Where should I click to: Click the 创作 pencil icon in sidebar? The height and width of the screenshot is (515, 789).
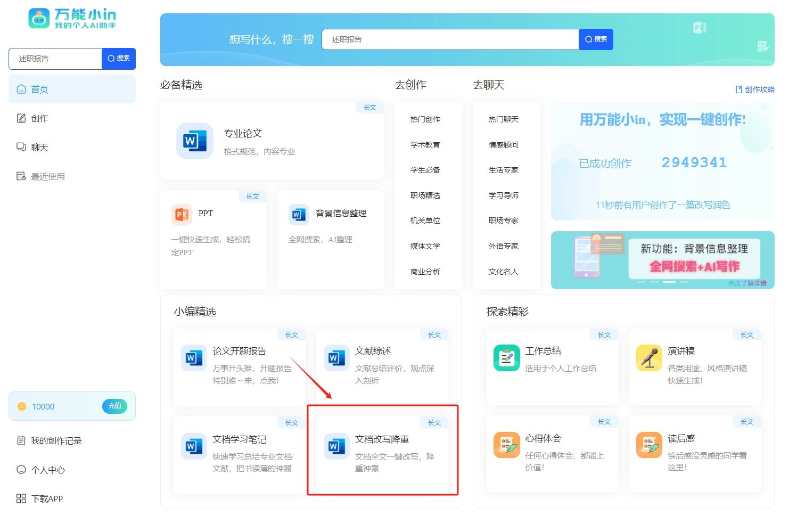21,118
